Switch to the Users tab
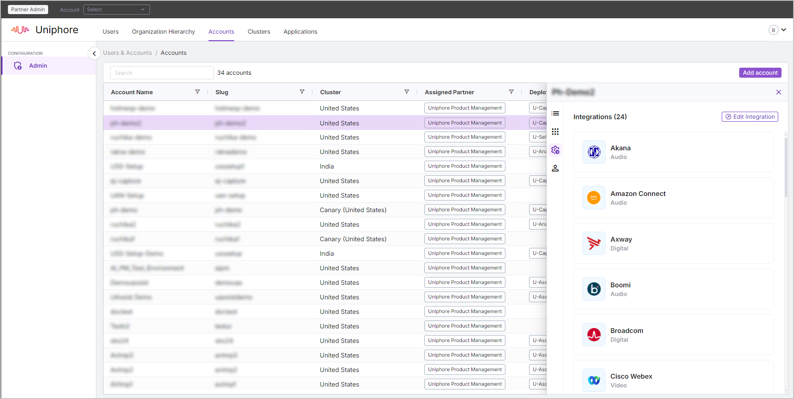This screenshot has width=794, height=399. [x=110, y=32]
